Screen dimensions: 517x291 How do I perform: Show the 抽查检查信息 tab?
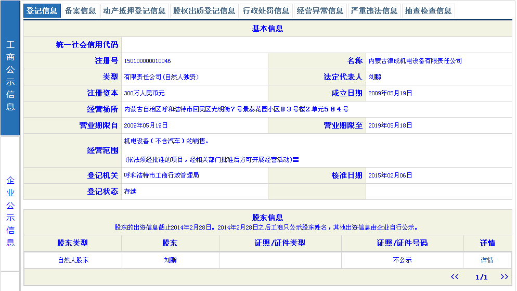[x=428, y=11]
